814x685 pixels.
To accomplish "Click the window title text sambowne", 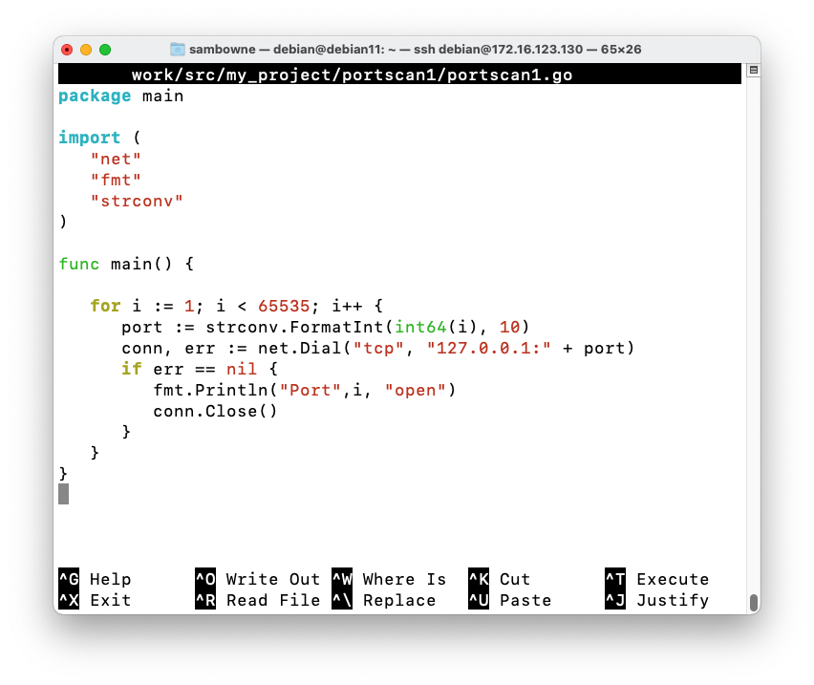I will [x=223, y=50].
